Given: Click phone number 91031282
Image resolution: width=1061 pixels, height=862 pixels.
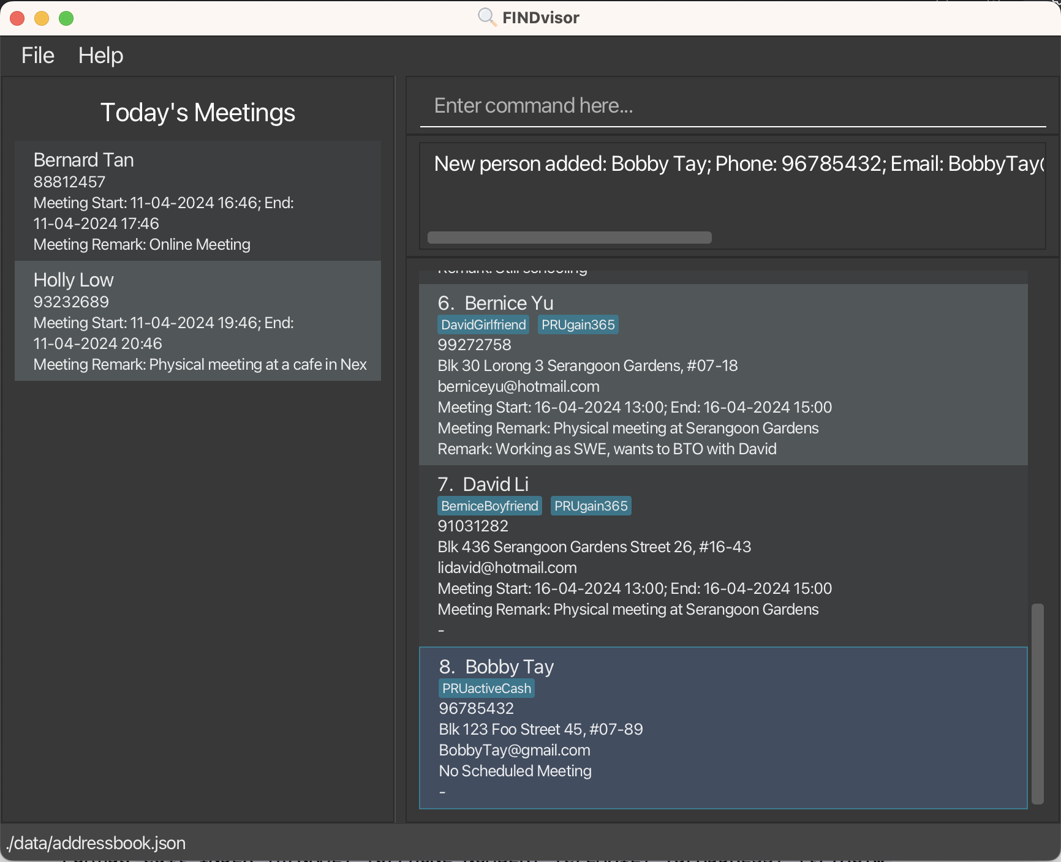Looking at the screenshot, I should click(473, 526).
